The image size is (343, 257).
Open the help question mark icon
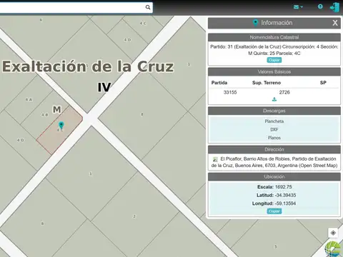[x=320, y=6]
